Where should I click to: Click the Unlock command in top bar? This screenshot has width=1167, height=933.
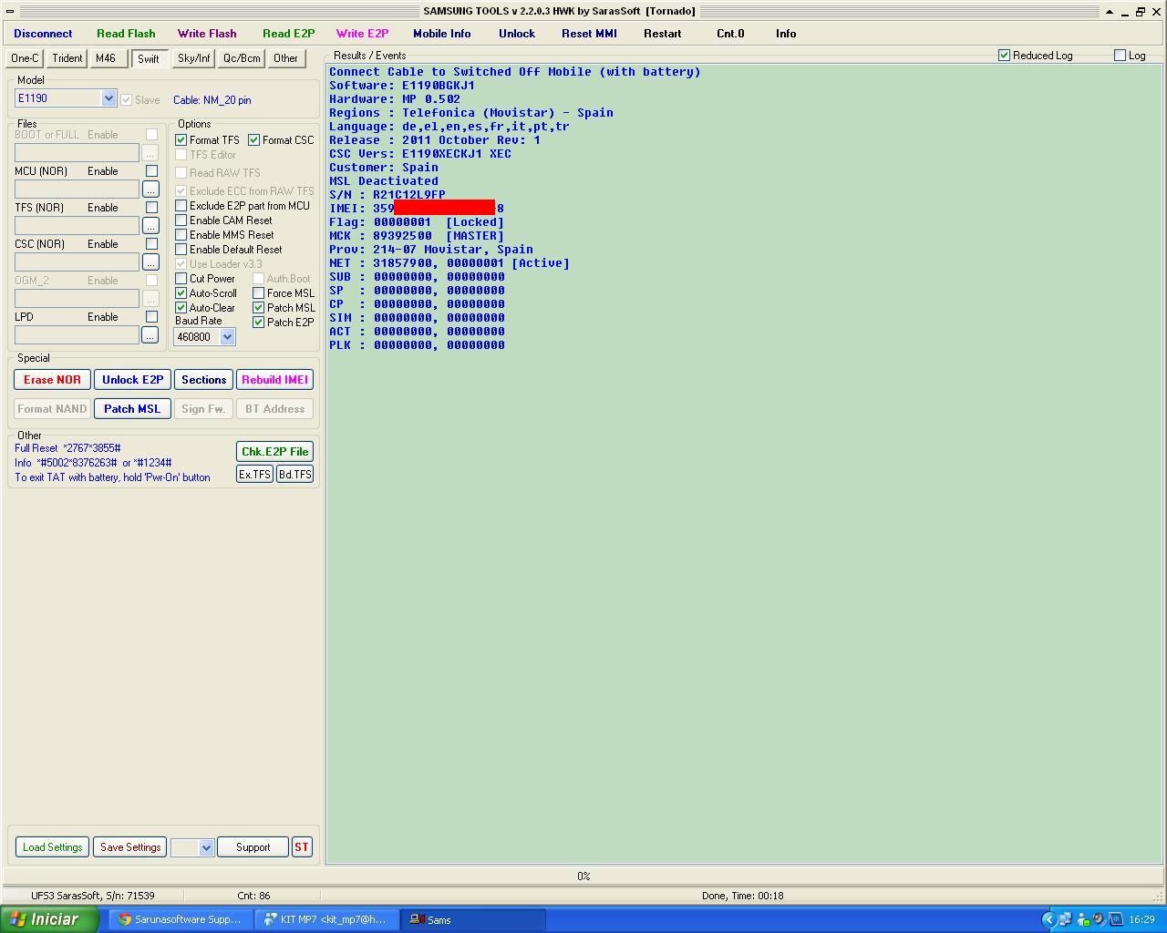pyautogui.click(x=517, y=33)
